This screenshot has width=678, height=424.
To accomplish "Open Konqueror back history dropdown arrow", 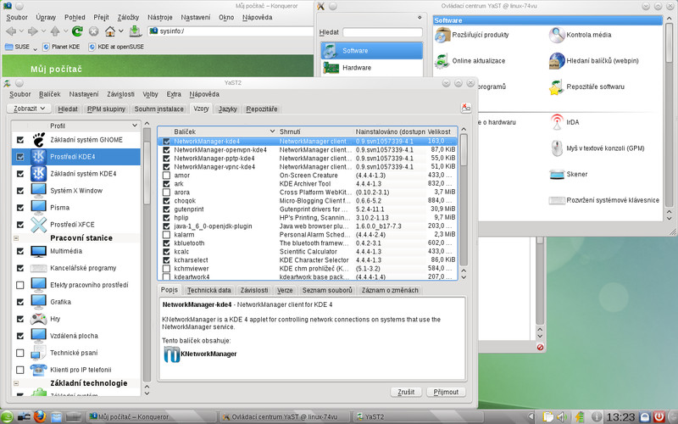I will click(20, 31).
